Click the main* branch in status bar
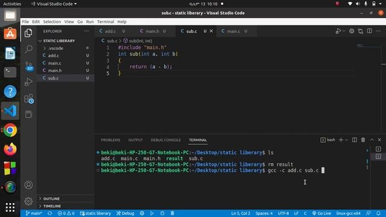Screen dimensions: 386x217 click(x=34, y=213)
